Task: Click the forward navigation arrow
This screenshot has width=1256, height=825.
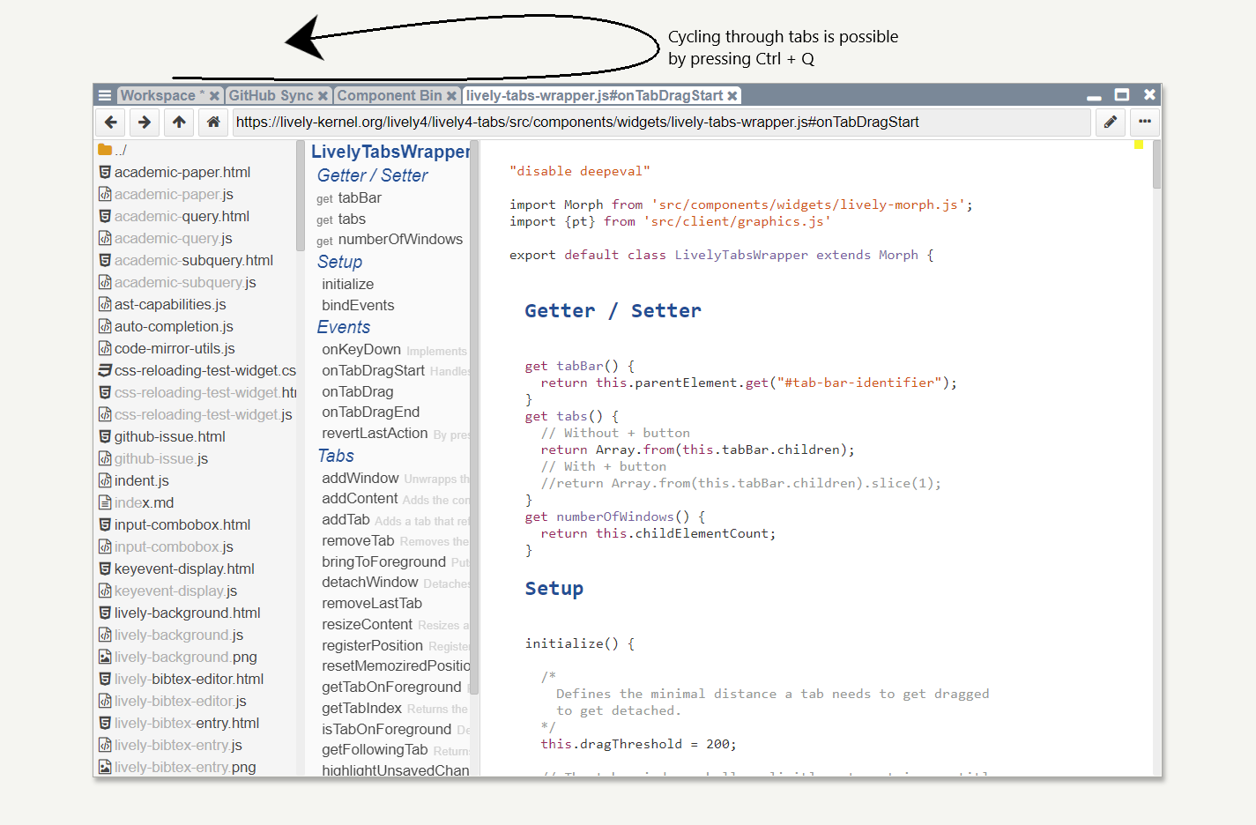Action: coord(145,123)
